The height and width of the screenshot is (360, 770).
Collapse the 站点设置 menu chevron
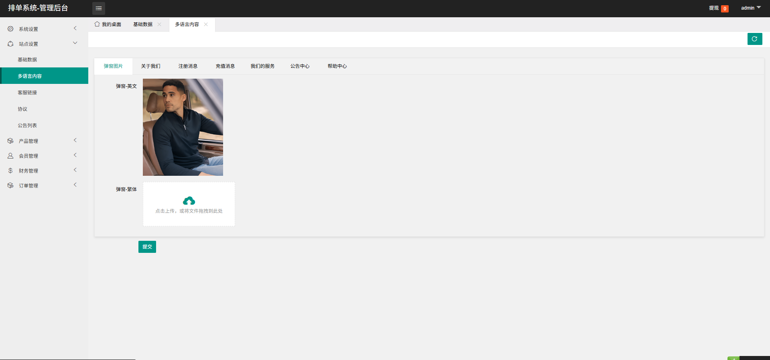(75, 43)
